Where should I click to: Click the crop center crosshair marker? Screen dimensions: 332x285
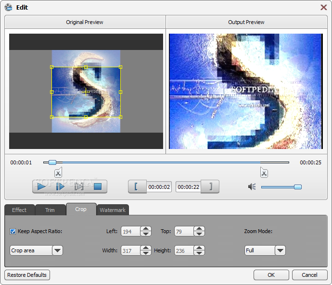(x=86, y=92)
